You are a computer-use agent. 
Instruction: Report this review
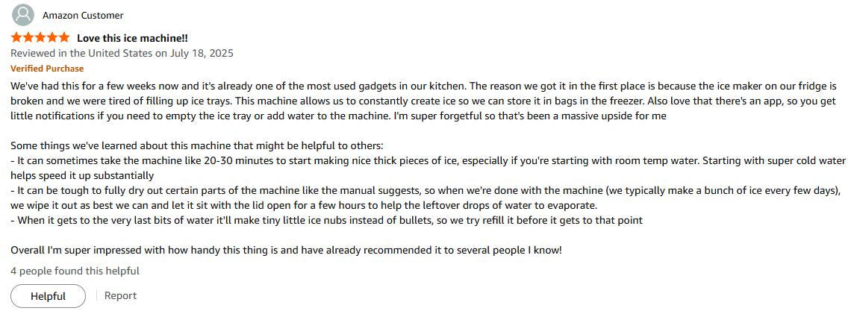click(120, 296)
